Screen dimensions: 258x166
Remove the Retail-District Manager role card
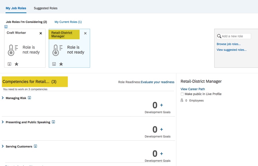click(x=85, y=33)
